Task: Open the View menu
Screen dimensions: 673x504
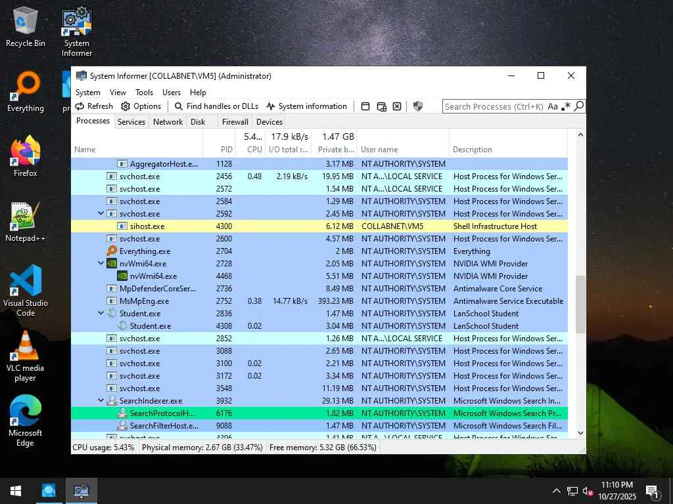Action: tap(118, 92)
